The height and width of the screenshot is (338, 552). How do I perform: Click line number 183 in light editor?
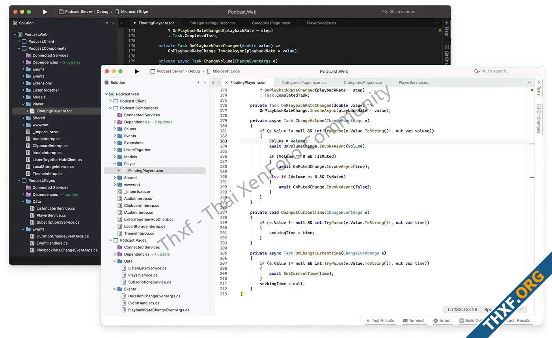pyautogui.click(x=223, y=141)
